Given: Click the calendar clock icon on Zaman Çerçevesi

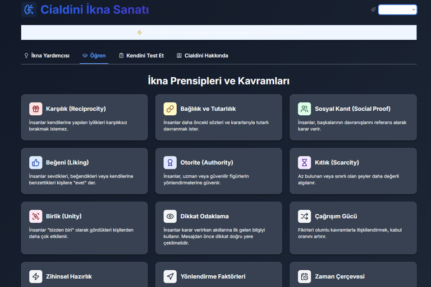Looking at the screenshot, I should coord(304,276).
